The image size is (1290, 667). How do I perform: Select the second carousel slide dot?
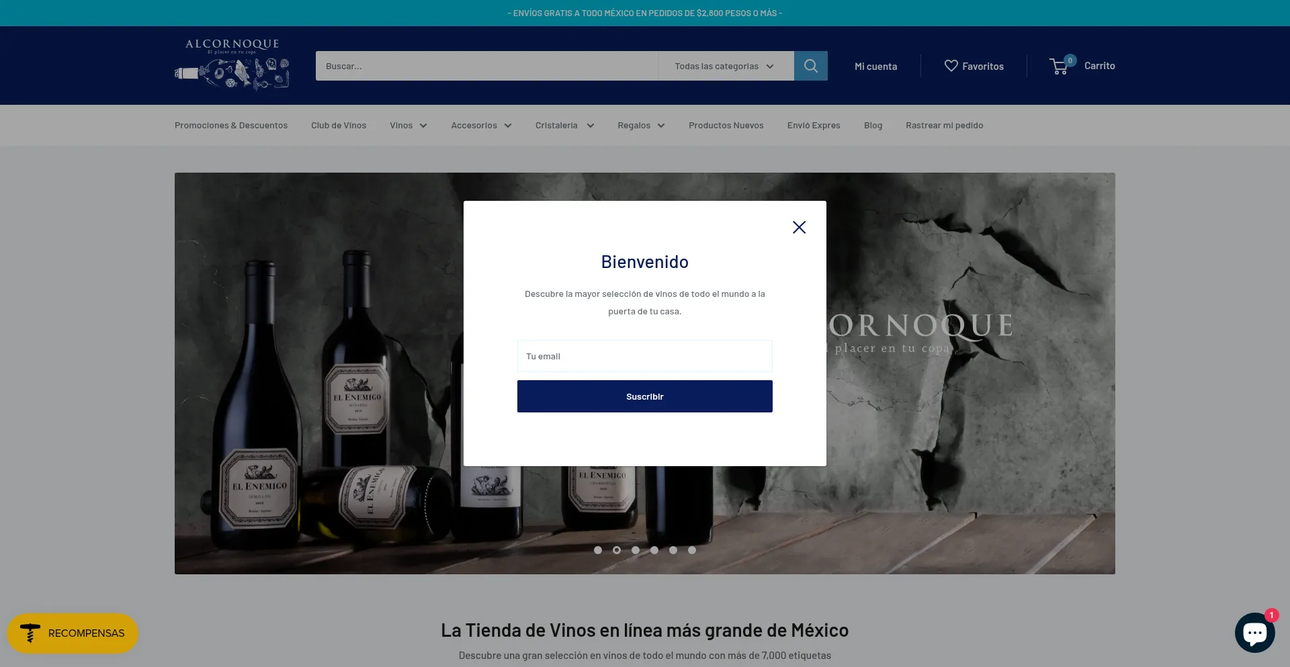617,550
